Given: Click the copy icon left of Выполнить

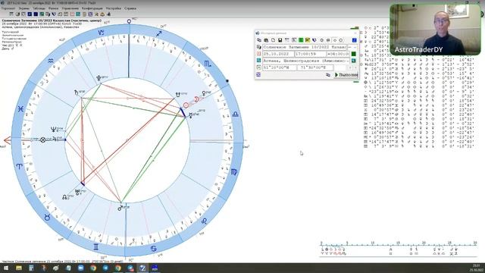Looking at the screenshot, I should pyautogui.click(x=328, y=75).
